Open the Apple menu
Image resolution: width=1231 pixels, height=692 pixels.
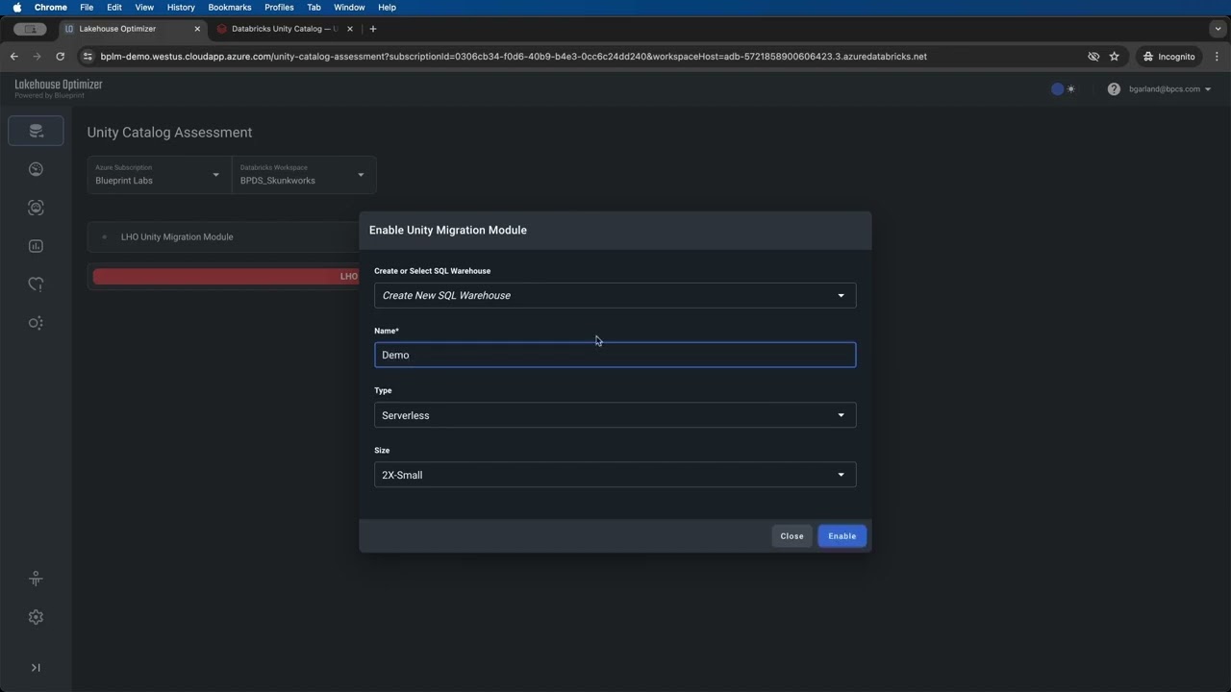[x=16, y=7]
